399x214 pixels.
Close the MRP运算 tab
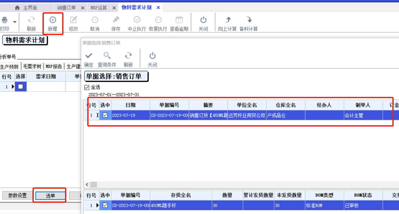(x=114, y=8)
